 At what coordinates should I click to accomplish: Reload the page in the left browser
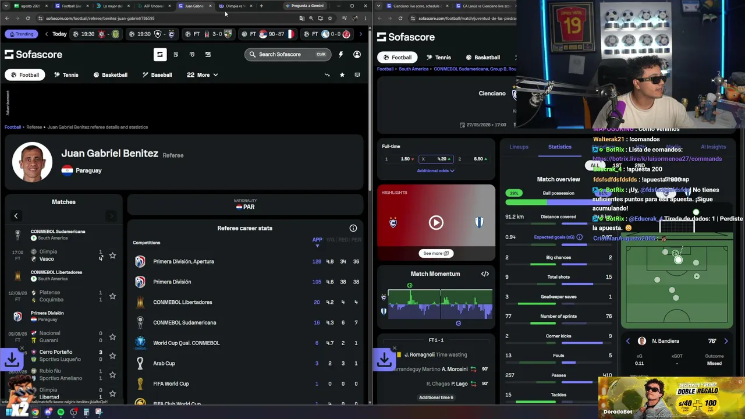click(29, 18)
